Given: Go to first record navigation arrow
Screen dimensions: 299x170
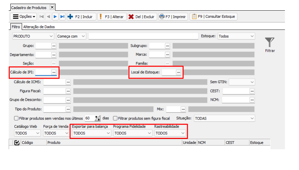Looking at the screenshot, I should click(42, 16).
